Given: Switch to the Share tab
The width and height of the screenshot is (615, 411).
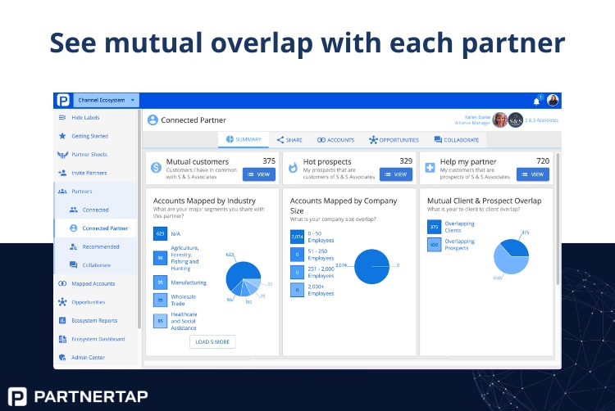Looking at the screenshot, I should pyautogui.click(x=289, y=140).
